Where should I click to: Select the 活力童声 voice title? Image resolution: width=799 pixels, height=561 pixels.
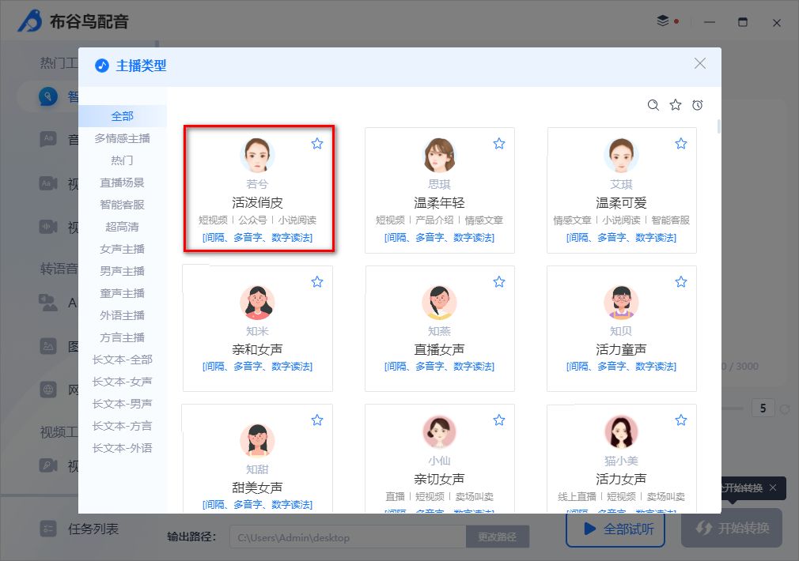point(621,349)
